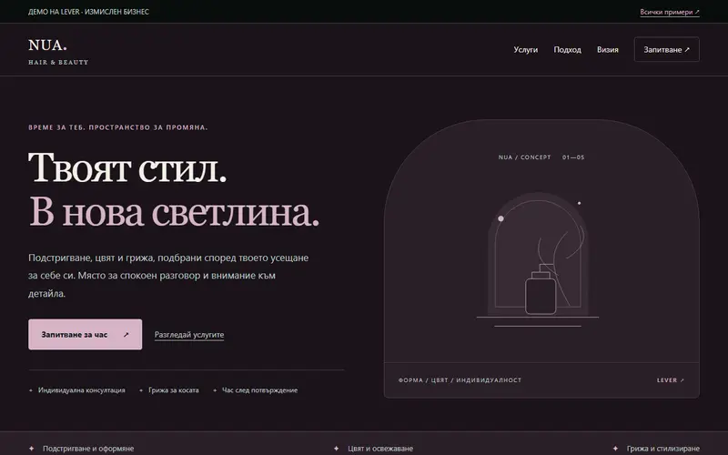The width and height of the screenshot is (728, 455).
Task: Click the Запитване за час button
Action: tap(85, 334)
